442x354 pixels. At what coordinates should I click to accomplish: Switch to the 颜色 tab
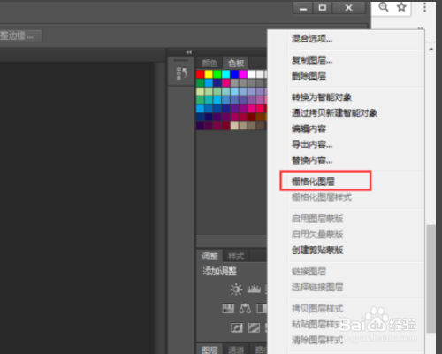coord(210,63)
